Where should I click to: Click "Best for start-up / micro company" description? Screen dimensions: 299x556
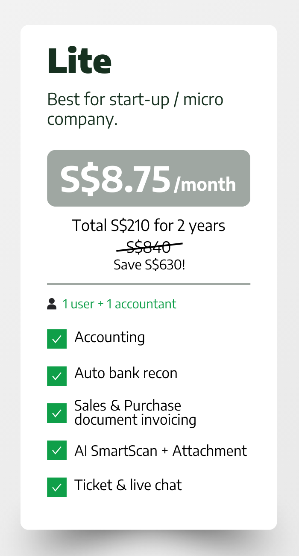click(135, 109)
